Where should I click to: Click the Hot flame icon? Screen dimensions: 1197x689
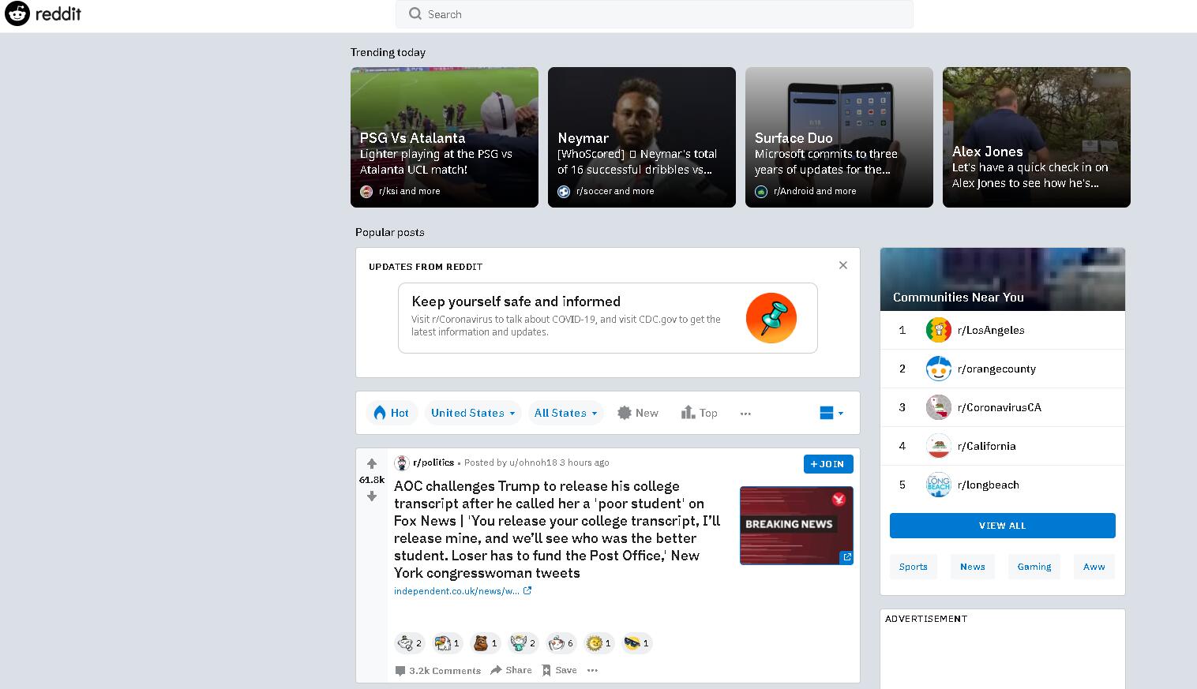(380, 413)
